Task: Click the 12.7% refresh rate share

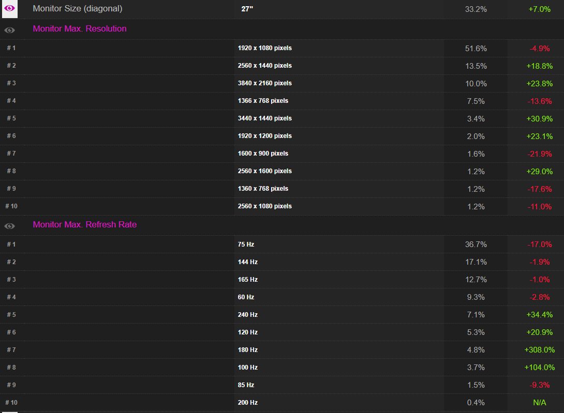Action: [476, 280]
